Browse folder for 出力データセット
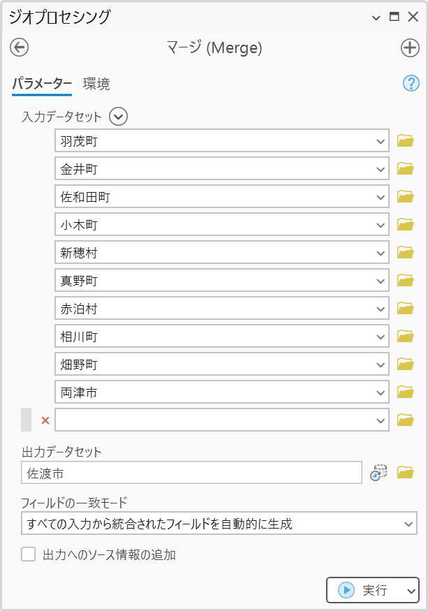This screenshot has width=428, height=611. pos(406,473)
